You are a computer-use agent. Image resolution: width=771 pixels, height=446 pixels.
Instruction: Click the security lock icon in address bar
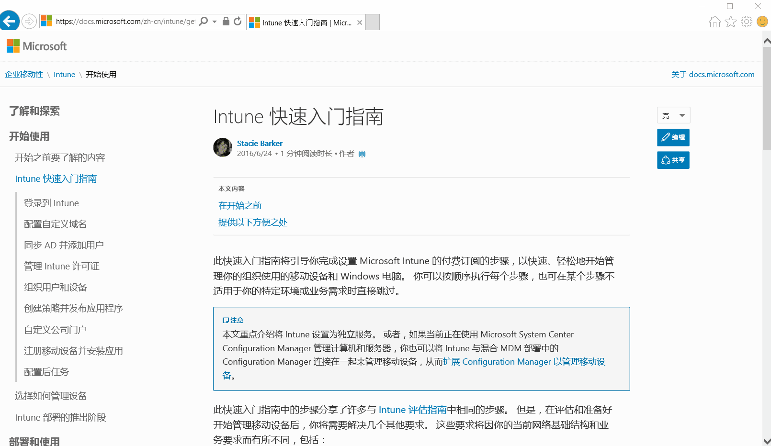click(x=226, y=22)
